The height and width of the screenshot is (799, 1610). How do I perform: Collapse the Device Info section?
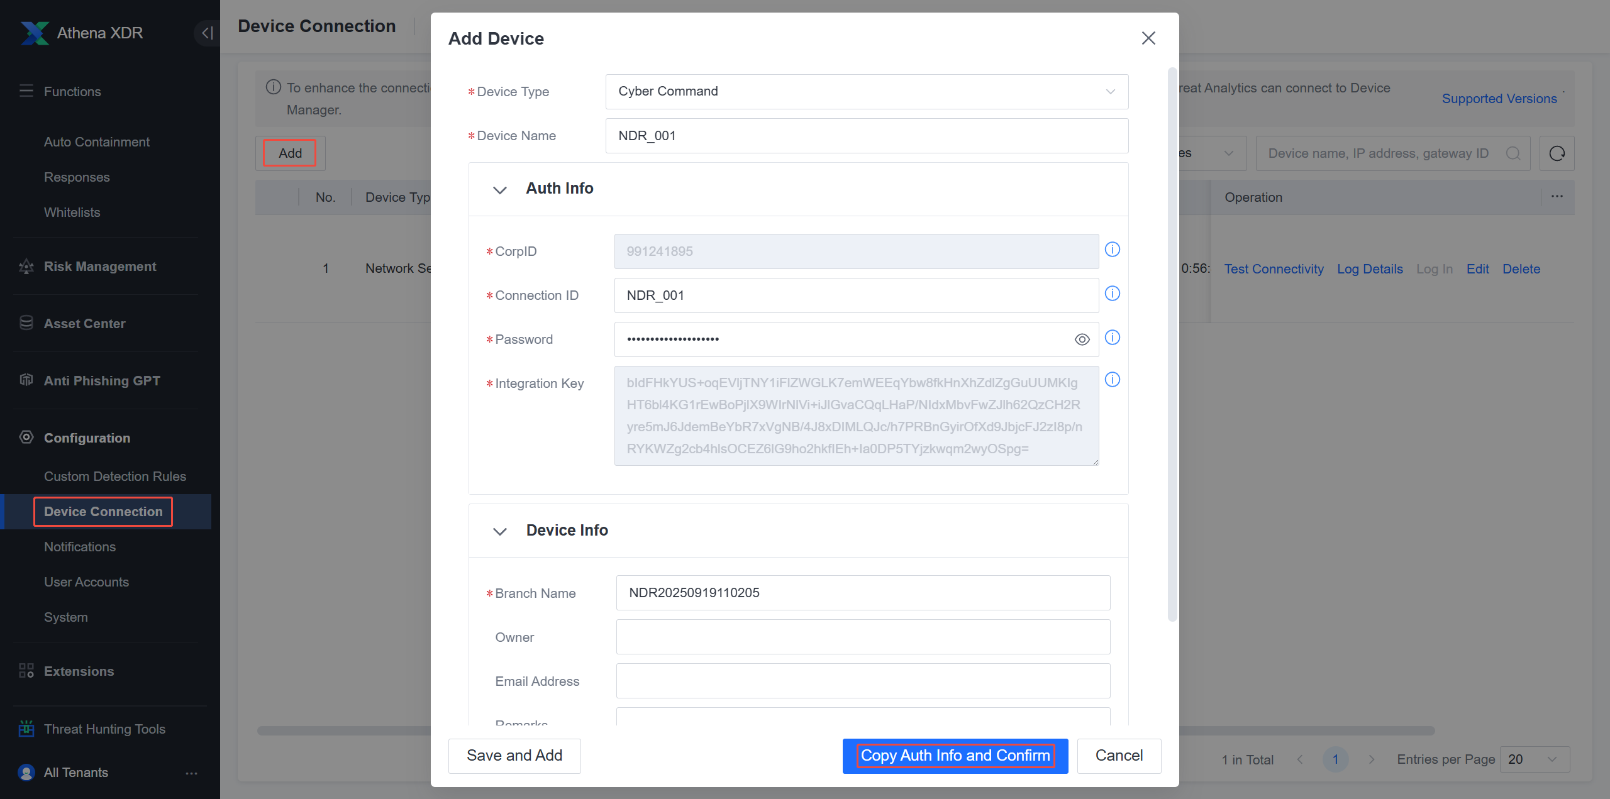pos(500,531)
